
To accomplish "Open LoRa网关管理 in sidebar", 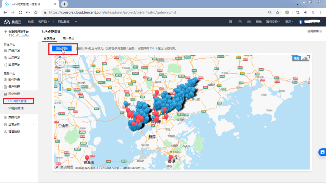I will click(17, 101).
